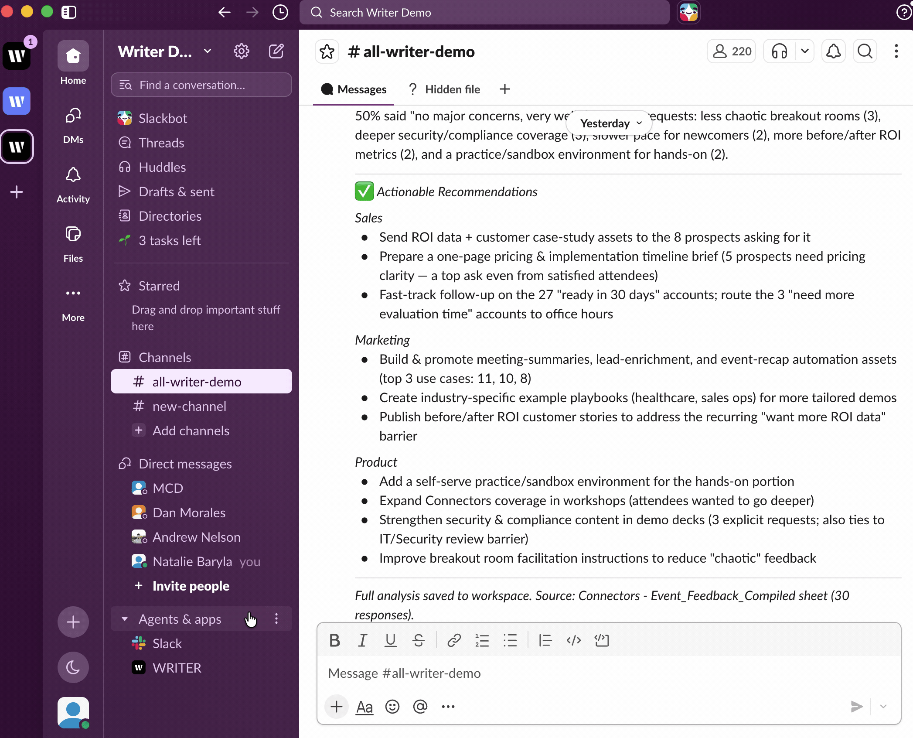Collapse the Agents & apps section
This screenshot has height=738, width=913.
125,619
